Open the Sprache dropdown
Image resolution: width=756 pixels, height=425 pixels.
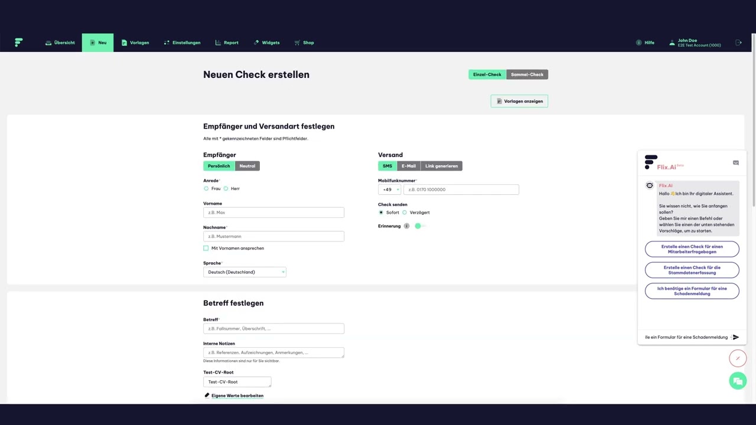245,272
